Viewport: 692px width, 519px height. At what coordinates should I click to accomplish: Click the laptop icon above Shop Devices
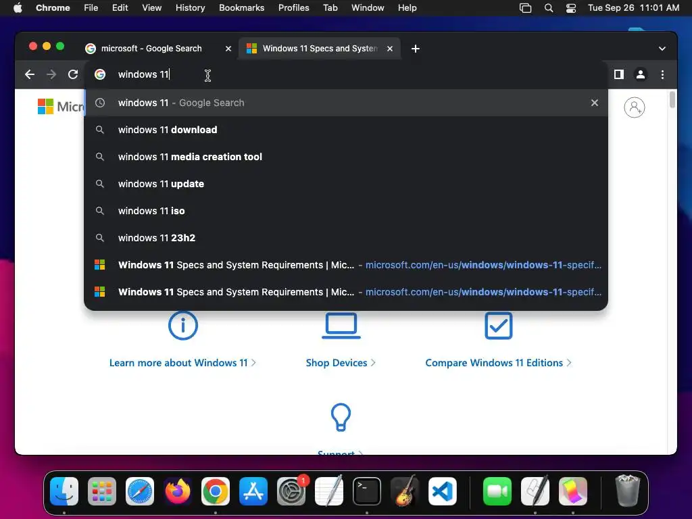click(x=341, y=326)
